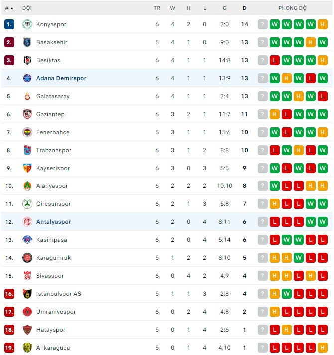Click the Galatasaray team logo
The height and width of the screenshot is (355, 334).
point(27,96)
